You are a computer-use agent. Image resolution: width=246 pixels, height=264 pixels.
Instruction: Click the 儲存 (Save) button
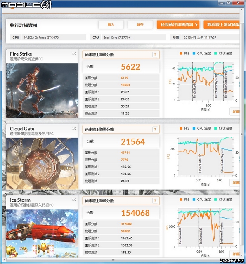pyautogui.click(x=140, y=25)
